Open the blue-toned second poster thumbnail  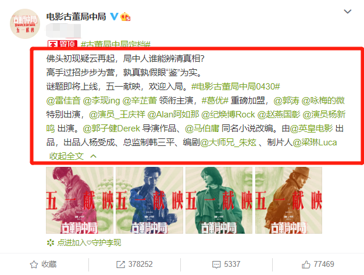pyautogui.click(x=149, y=200)
